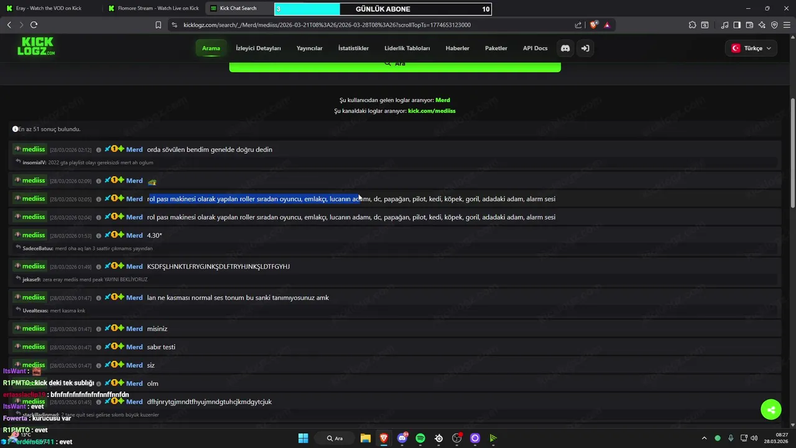Expand hidden system tray icons chevron

click(x=704, y=438)
